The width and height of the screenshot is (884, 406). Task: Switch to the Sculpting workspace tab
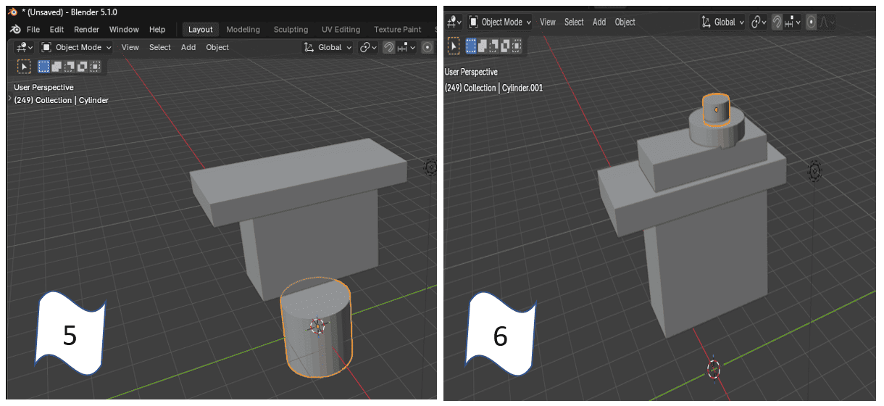point(291,30)
